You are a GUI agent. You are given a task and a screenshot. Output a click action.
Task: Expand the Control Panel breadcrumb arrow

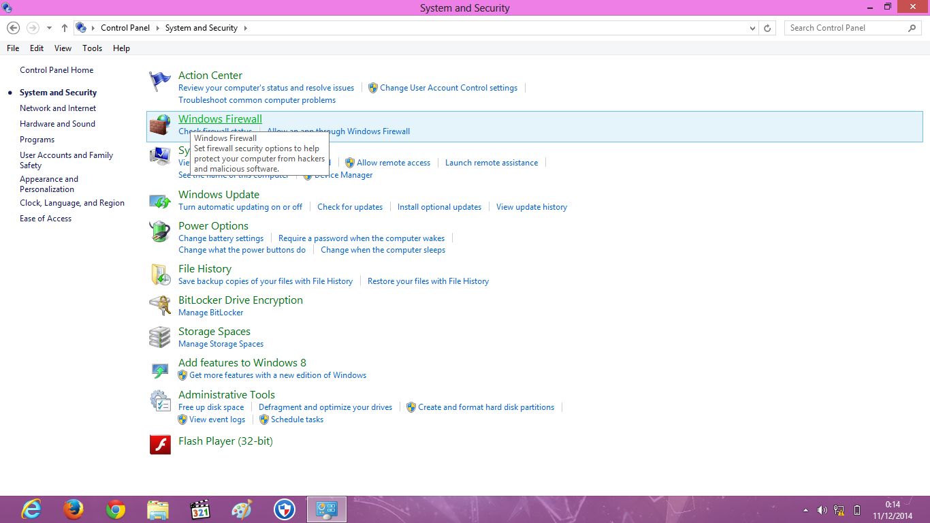(157, 28)
